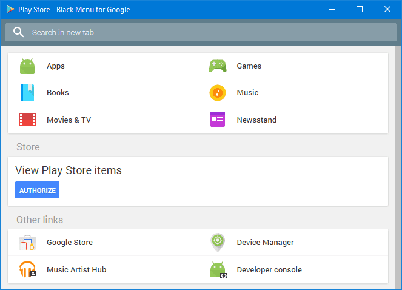Click the vertical scrollbar on the right

point(398,167)
